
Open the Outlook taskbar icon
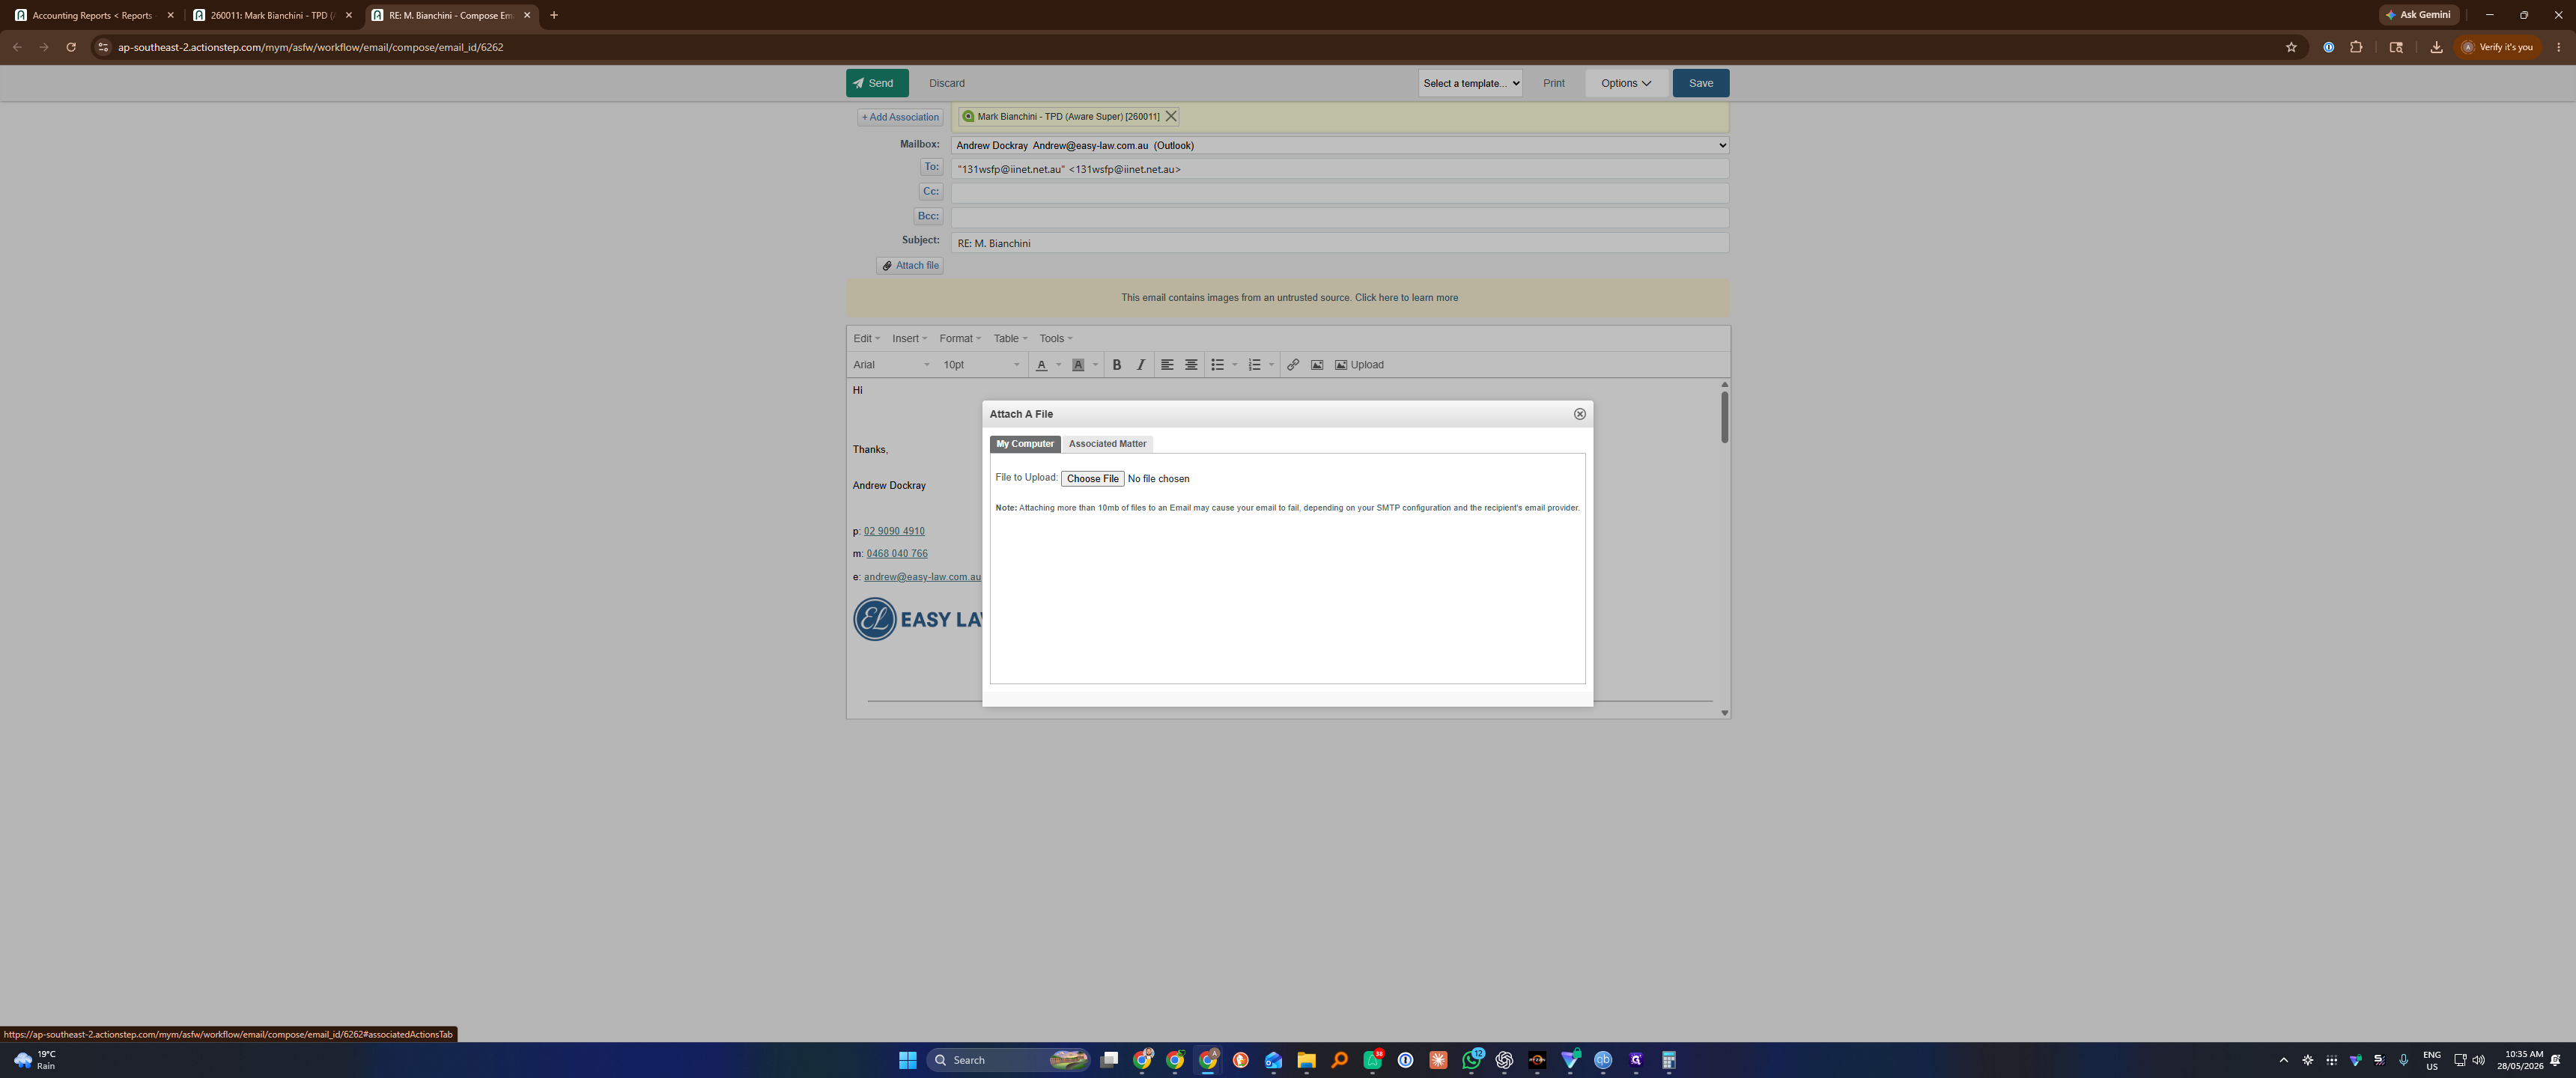[x=1273, y=1060]
